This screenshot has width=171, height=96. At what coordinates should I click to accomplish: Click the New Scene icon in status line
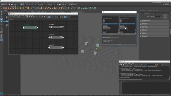pos(10,4)
